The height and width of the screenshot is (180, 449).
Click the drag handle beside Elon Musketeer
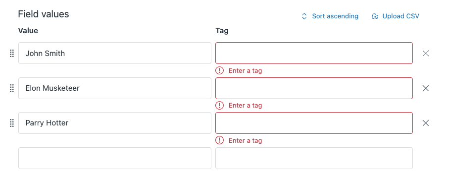click(12, 88)
